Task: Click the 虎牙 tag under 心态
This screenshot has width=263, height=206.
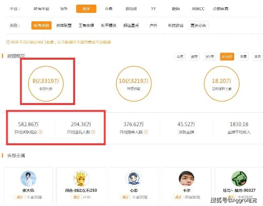Action: tap(126, 197)
